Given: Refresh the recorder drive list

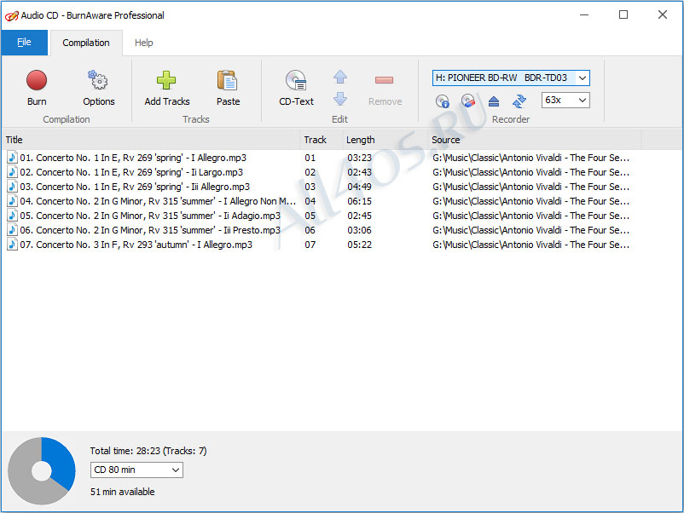Looking at the screenshot, I should tap(519, 101).
